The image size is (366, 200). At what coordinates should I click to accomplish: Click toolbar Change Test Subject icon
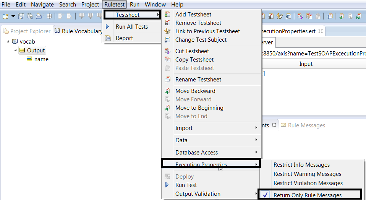click(x=288, y=16)
